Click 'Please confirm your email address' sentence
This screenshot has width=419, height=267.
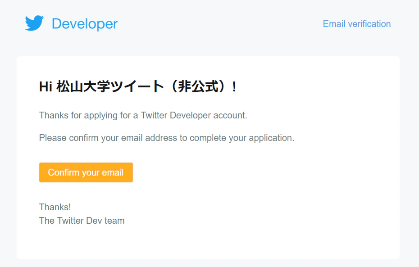pos(167,138)
